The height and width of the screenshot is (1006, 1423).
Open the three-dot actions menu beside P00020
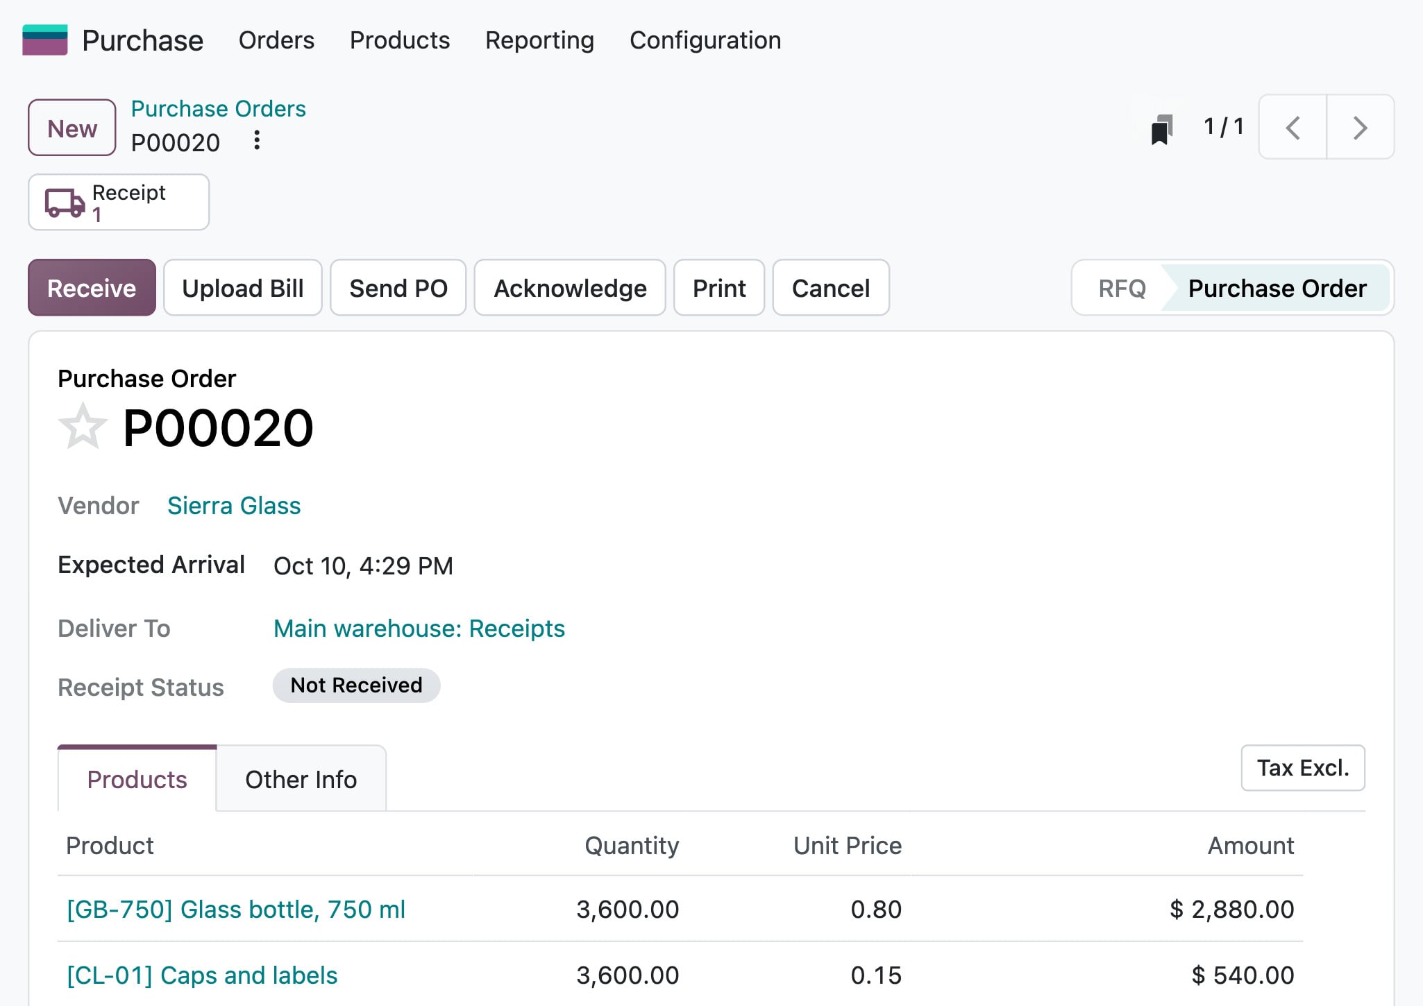tap(257, 141)
